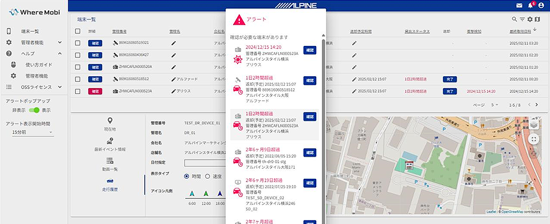Show map view icon above table

[537, 19]
